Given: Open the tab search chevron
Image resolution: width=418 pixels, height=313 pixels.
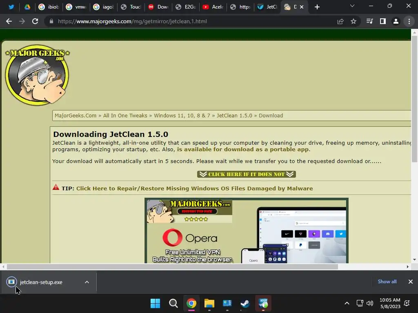Looking at the screenshot, I should point(352,6).
